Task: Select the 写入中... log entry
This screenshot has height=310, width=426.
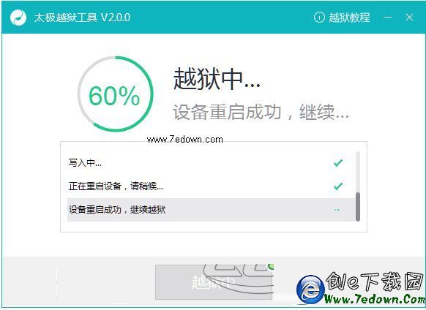Action: tap(211, 163)
